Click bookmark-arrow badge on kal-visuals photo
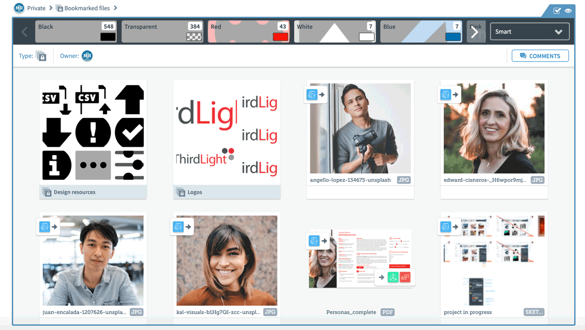Image resolution: width=585 pixels, height=330 pixels. tap(182, 227)
